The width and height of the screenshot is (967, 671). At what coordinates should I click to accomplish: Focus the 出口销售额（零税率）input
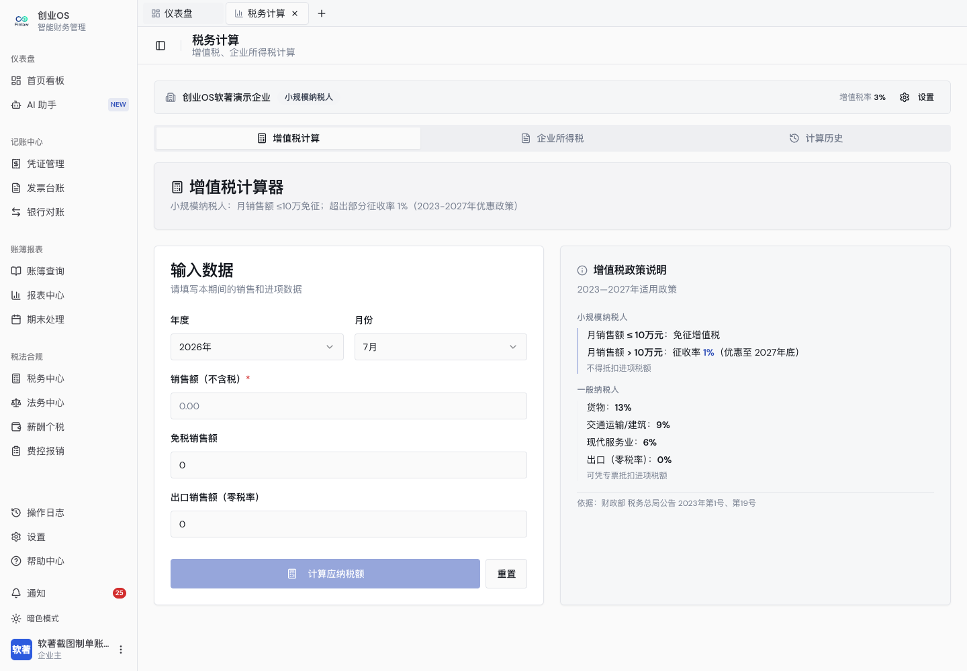tap(349, 524)
